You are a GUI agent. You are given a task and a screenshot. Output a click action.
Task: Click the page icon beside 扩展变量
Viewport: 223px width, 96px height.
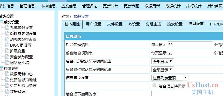(7, 51)
